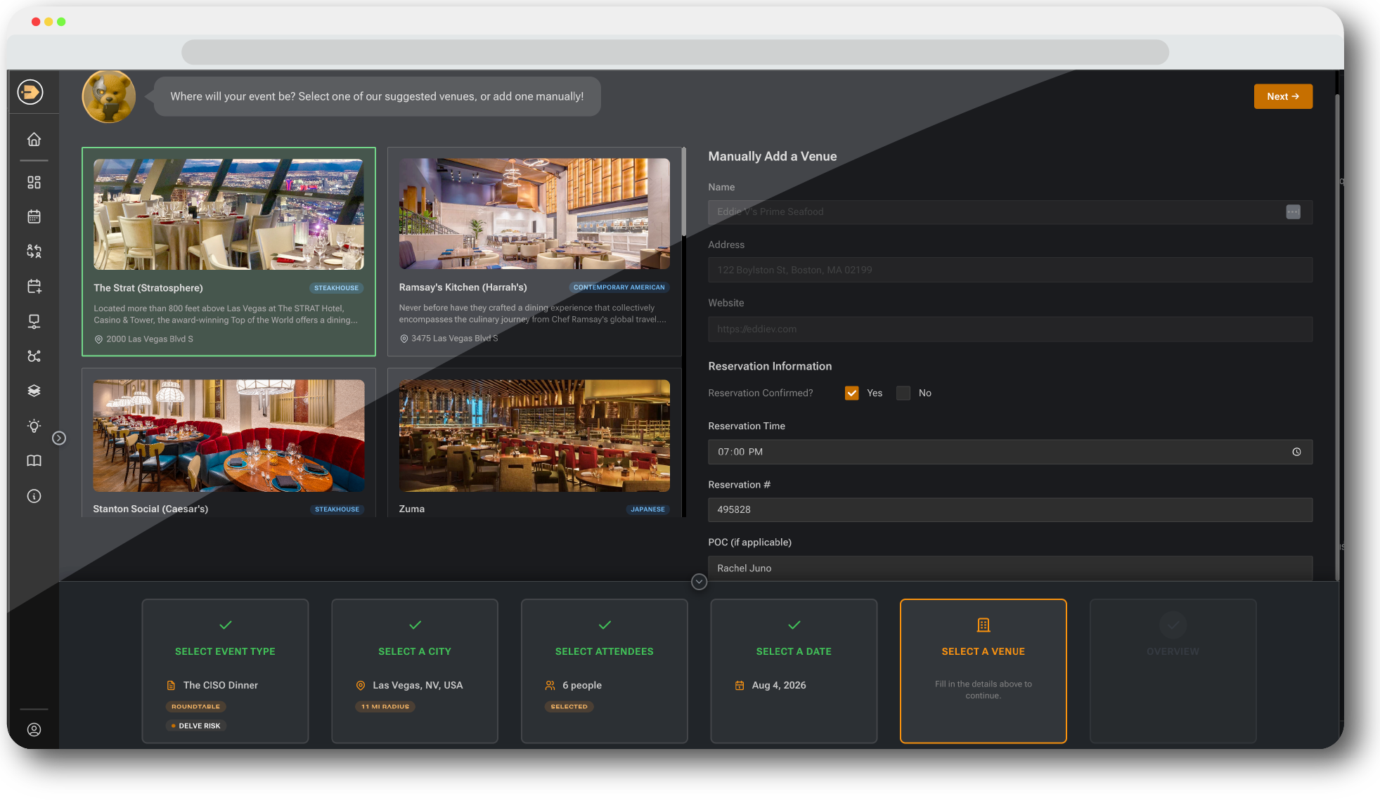This screenshot has width=1380, height=808.
Task: Open the Name field options ellipsis
Action: tap(1293, 211)
